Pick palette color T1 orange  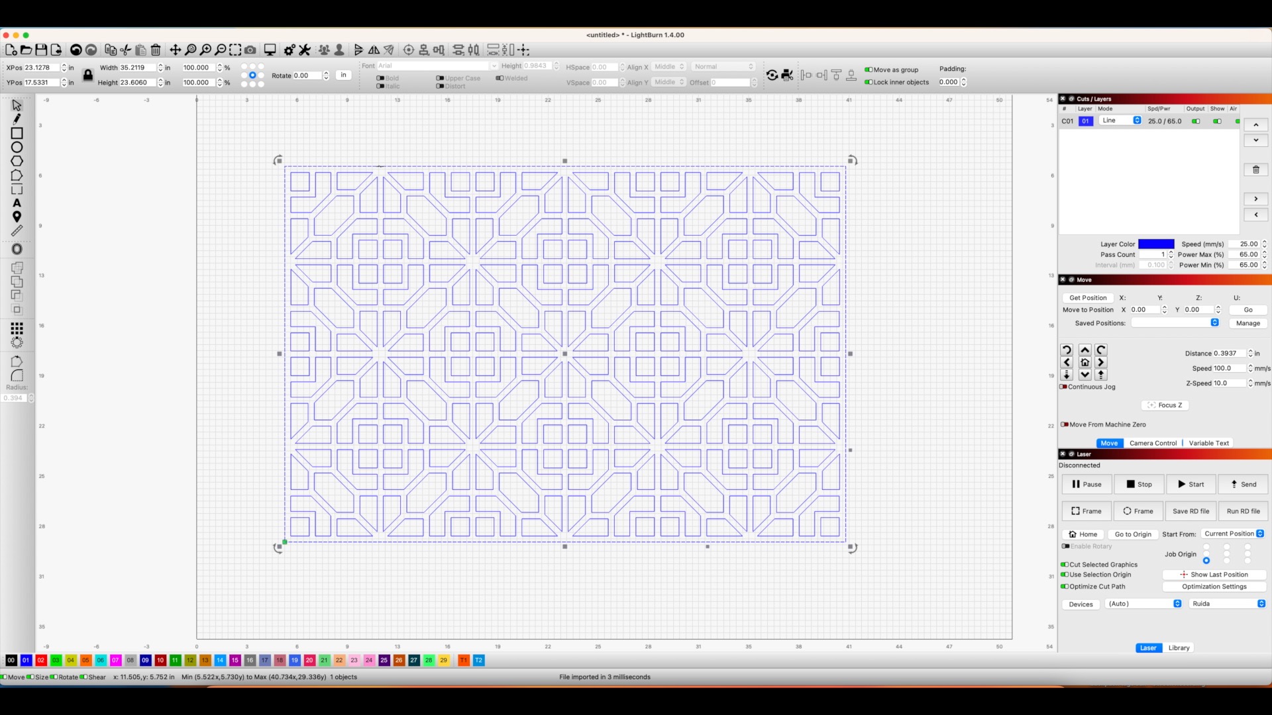click(464, 660)
